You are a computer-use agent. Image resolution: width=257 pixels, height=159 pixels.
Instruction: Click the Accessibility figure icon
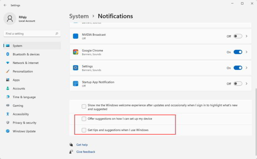pyautogui.click(x=8, y=114)
